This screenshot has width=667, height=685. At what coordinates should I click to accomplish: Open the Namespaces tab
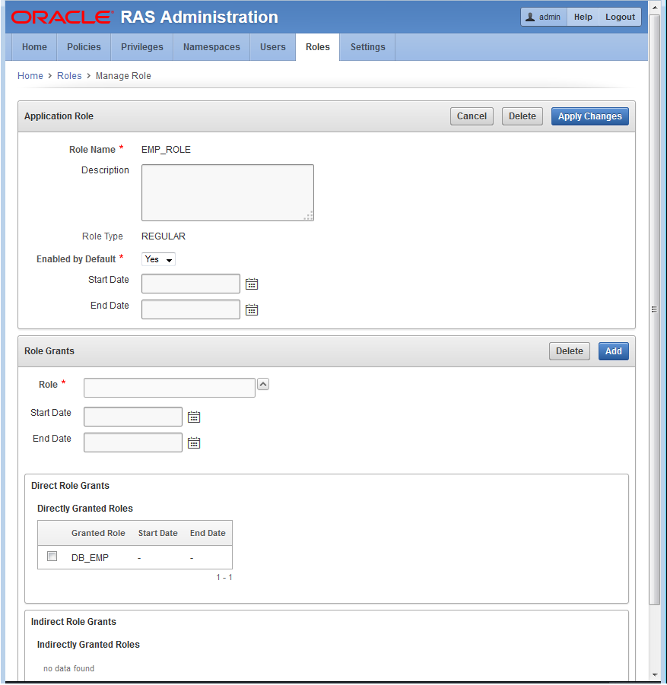pyautogui.click(x=211, y=47)
